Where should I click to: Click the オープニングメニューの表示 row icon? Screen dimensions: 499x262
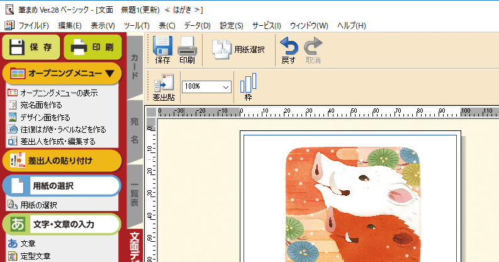(13, 93)
